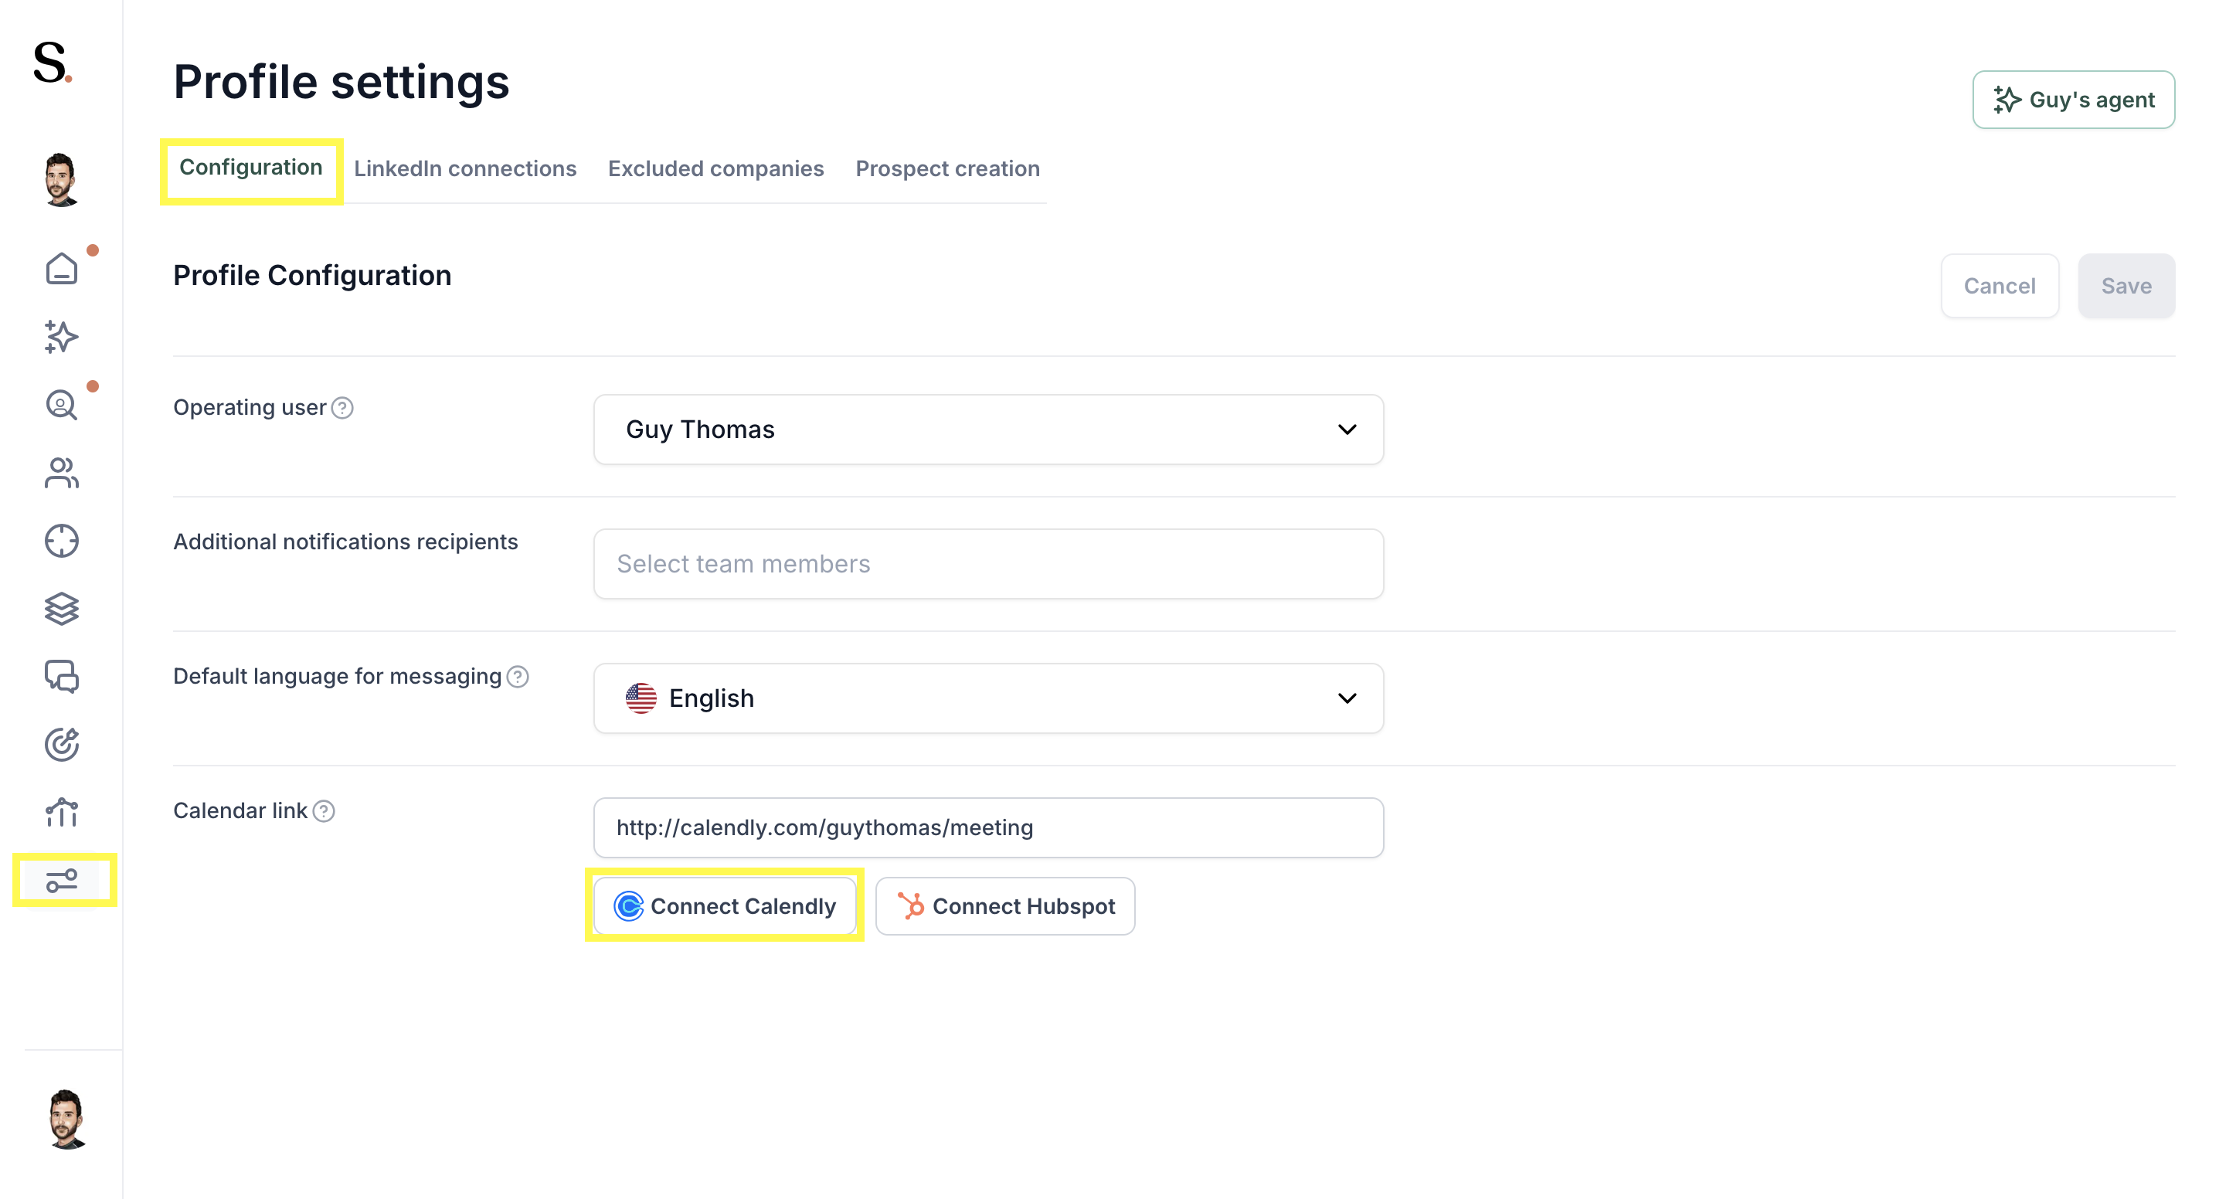Switch to the LinkedIn connections tab

tap(464, 169)
